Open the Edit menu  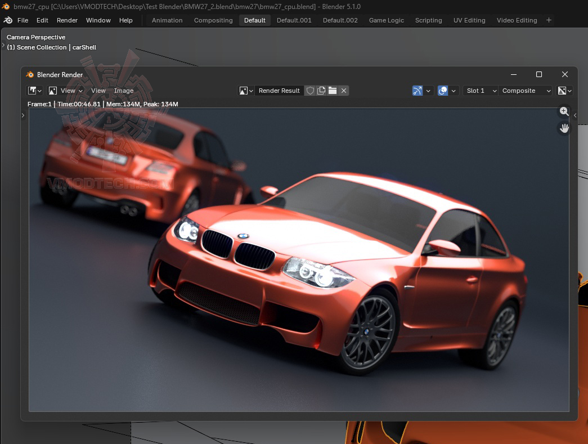[42, 20]
